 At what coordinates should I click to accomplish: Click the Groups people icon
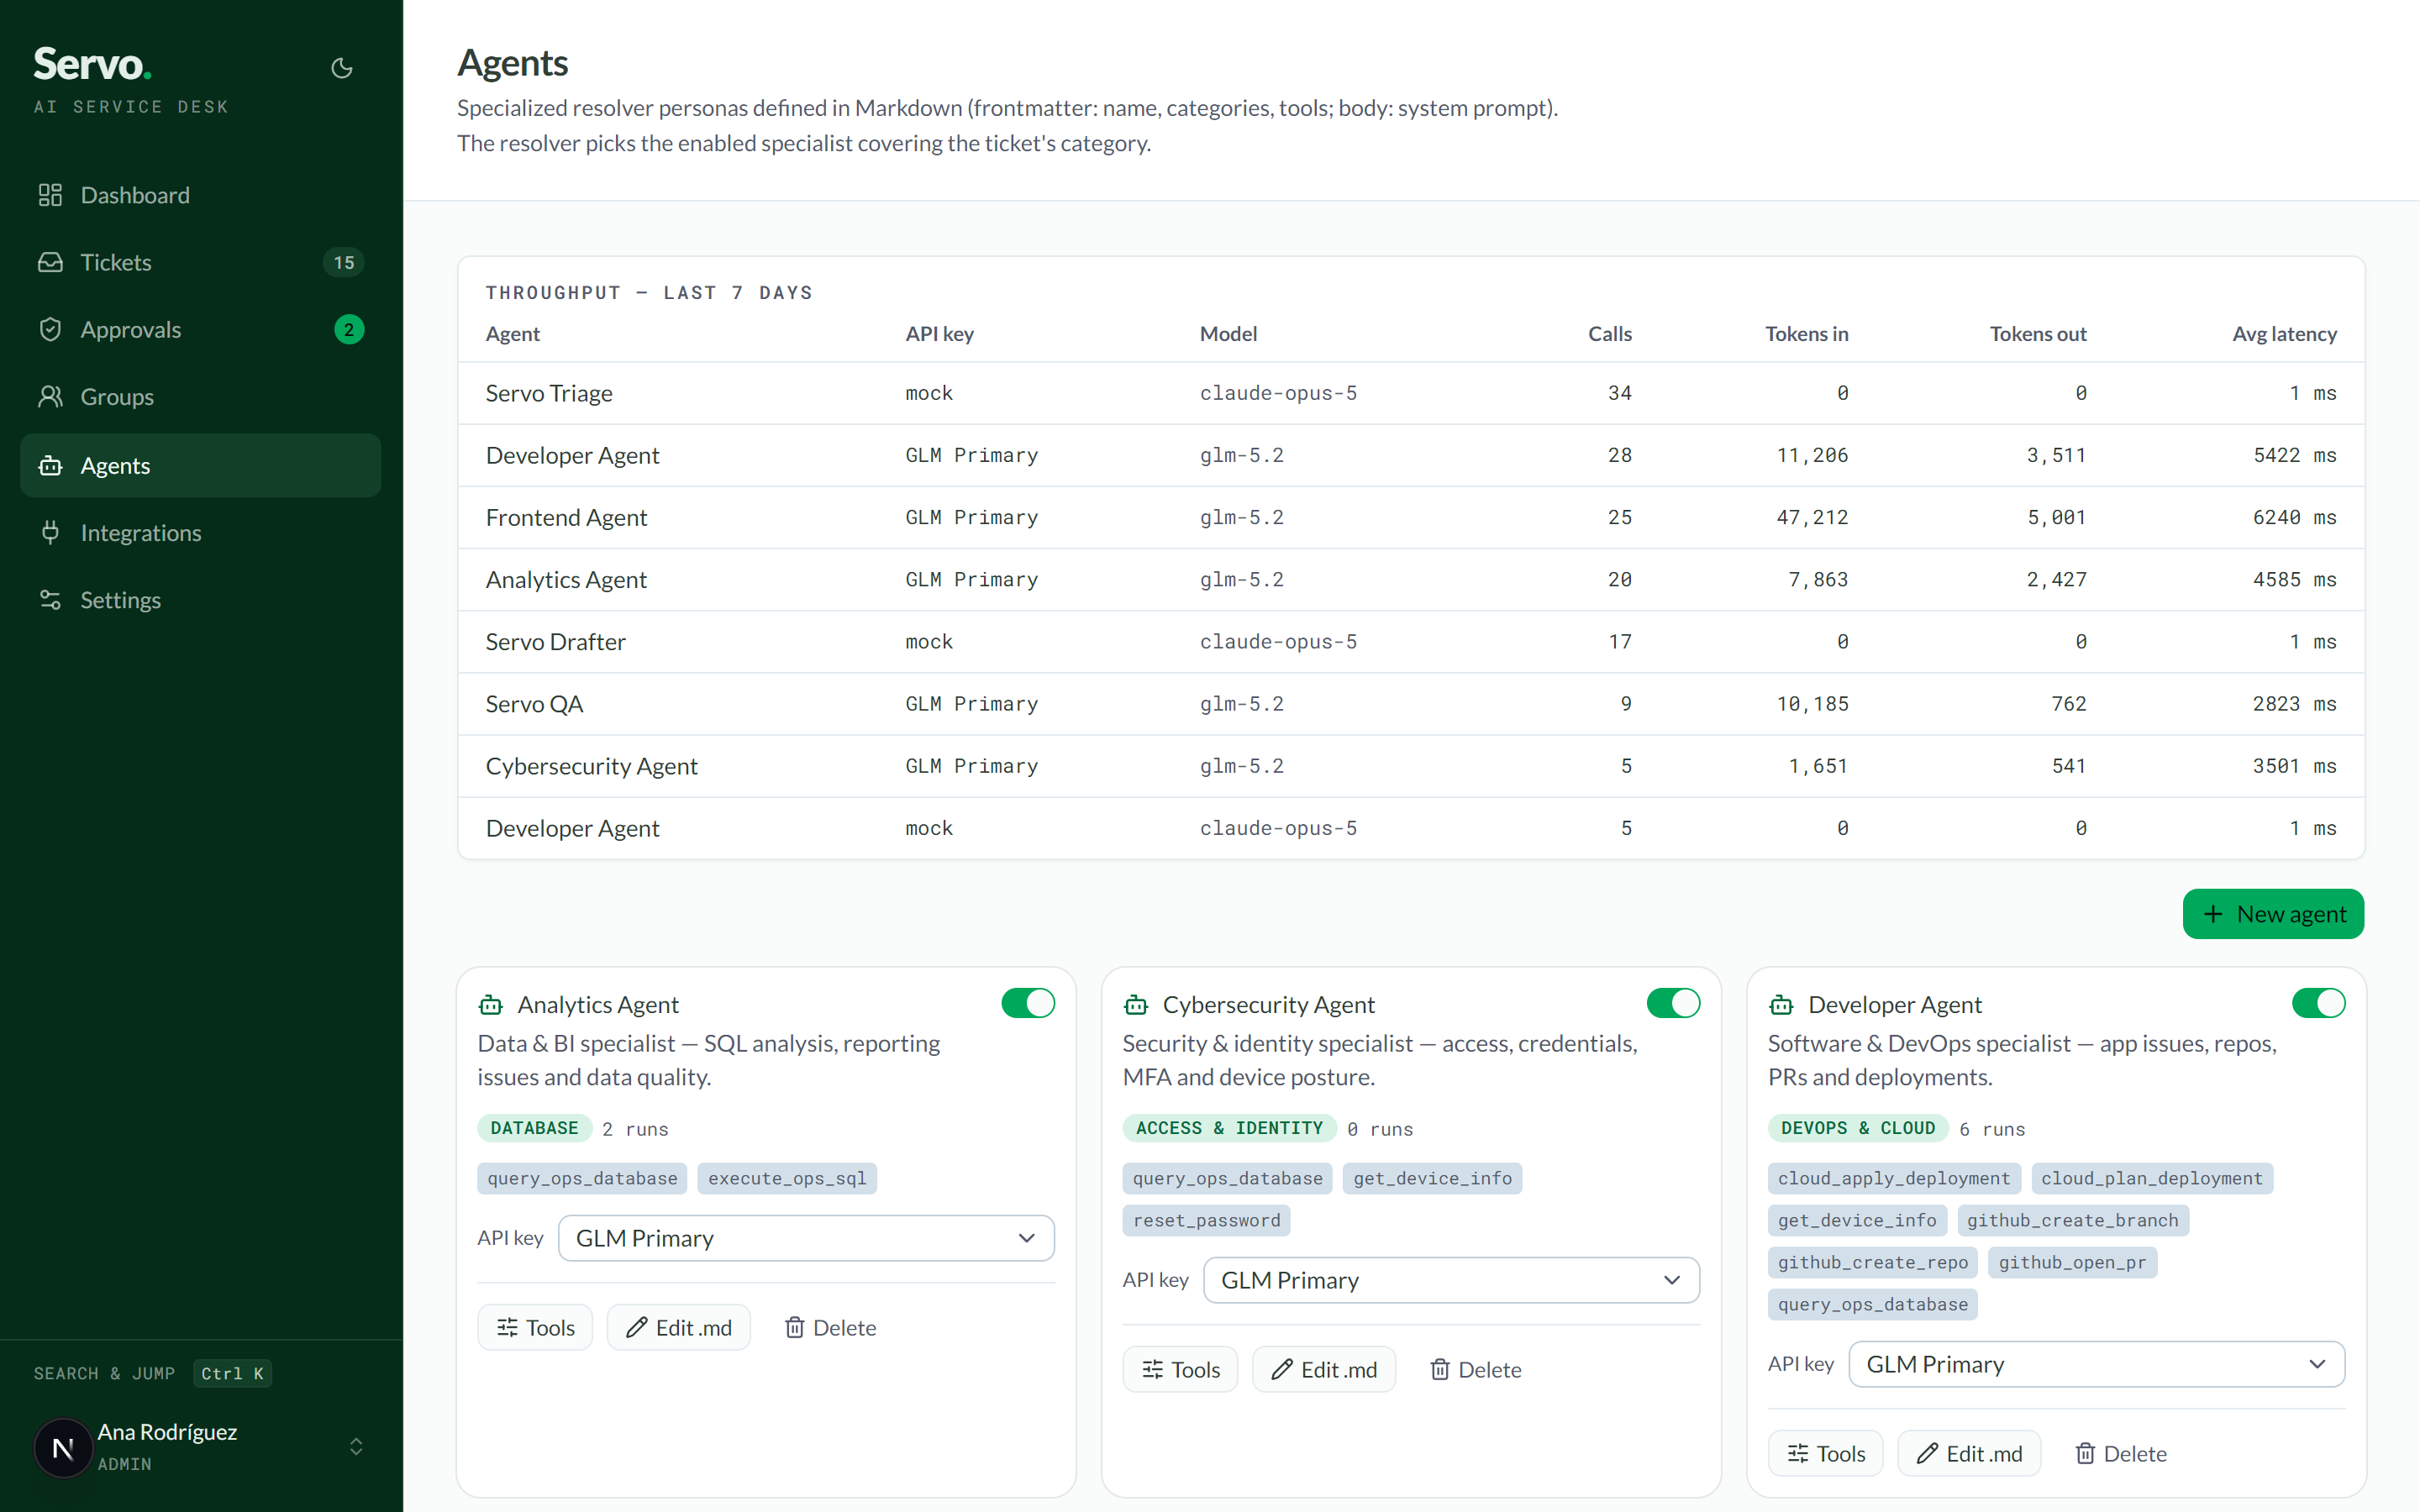coord(50,396)
